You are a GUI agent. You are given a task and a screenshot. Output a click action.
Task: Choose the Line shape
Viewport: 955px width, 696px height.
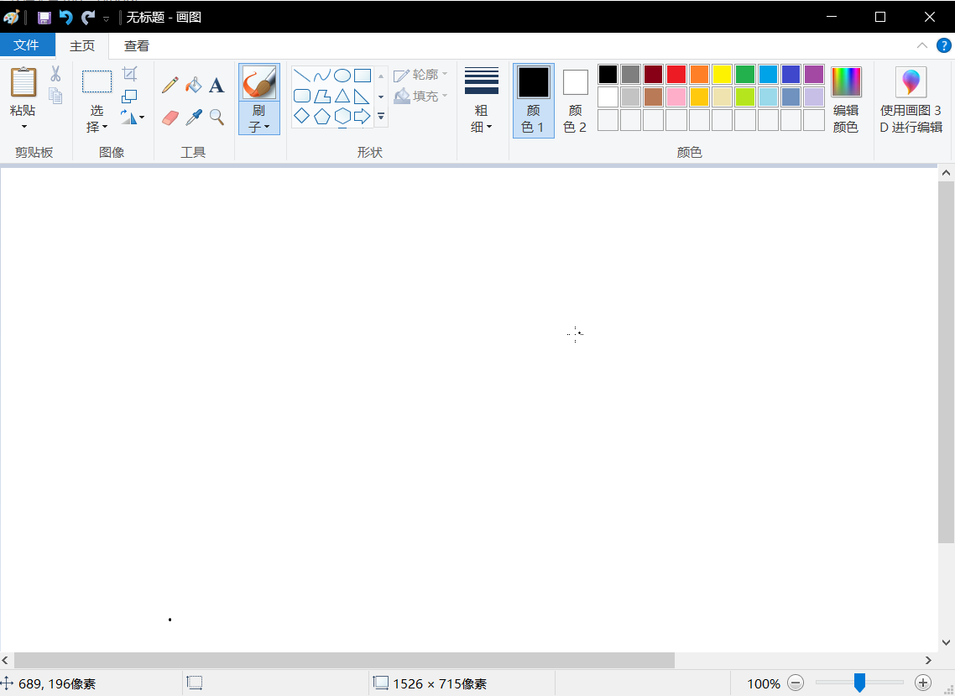tap(301, 76)
